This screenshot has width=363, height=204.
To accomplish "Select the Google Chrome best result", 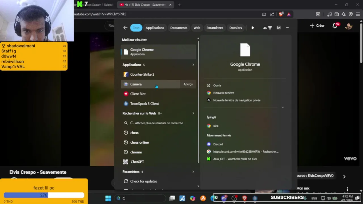I will coord(158,52).
